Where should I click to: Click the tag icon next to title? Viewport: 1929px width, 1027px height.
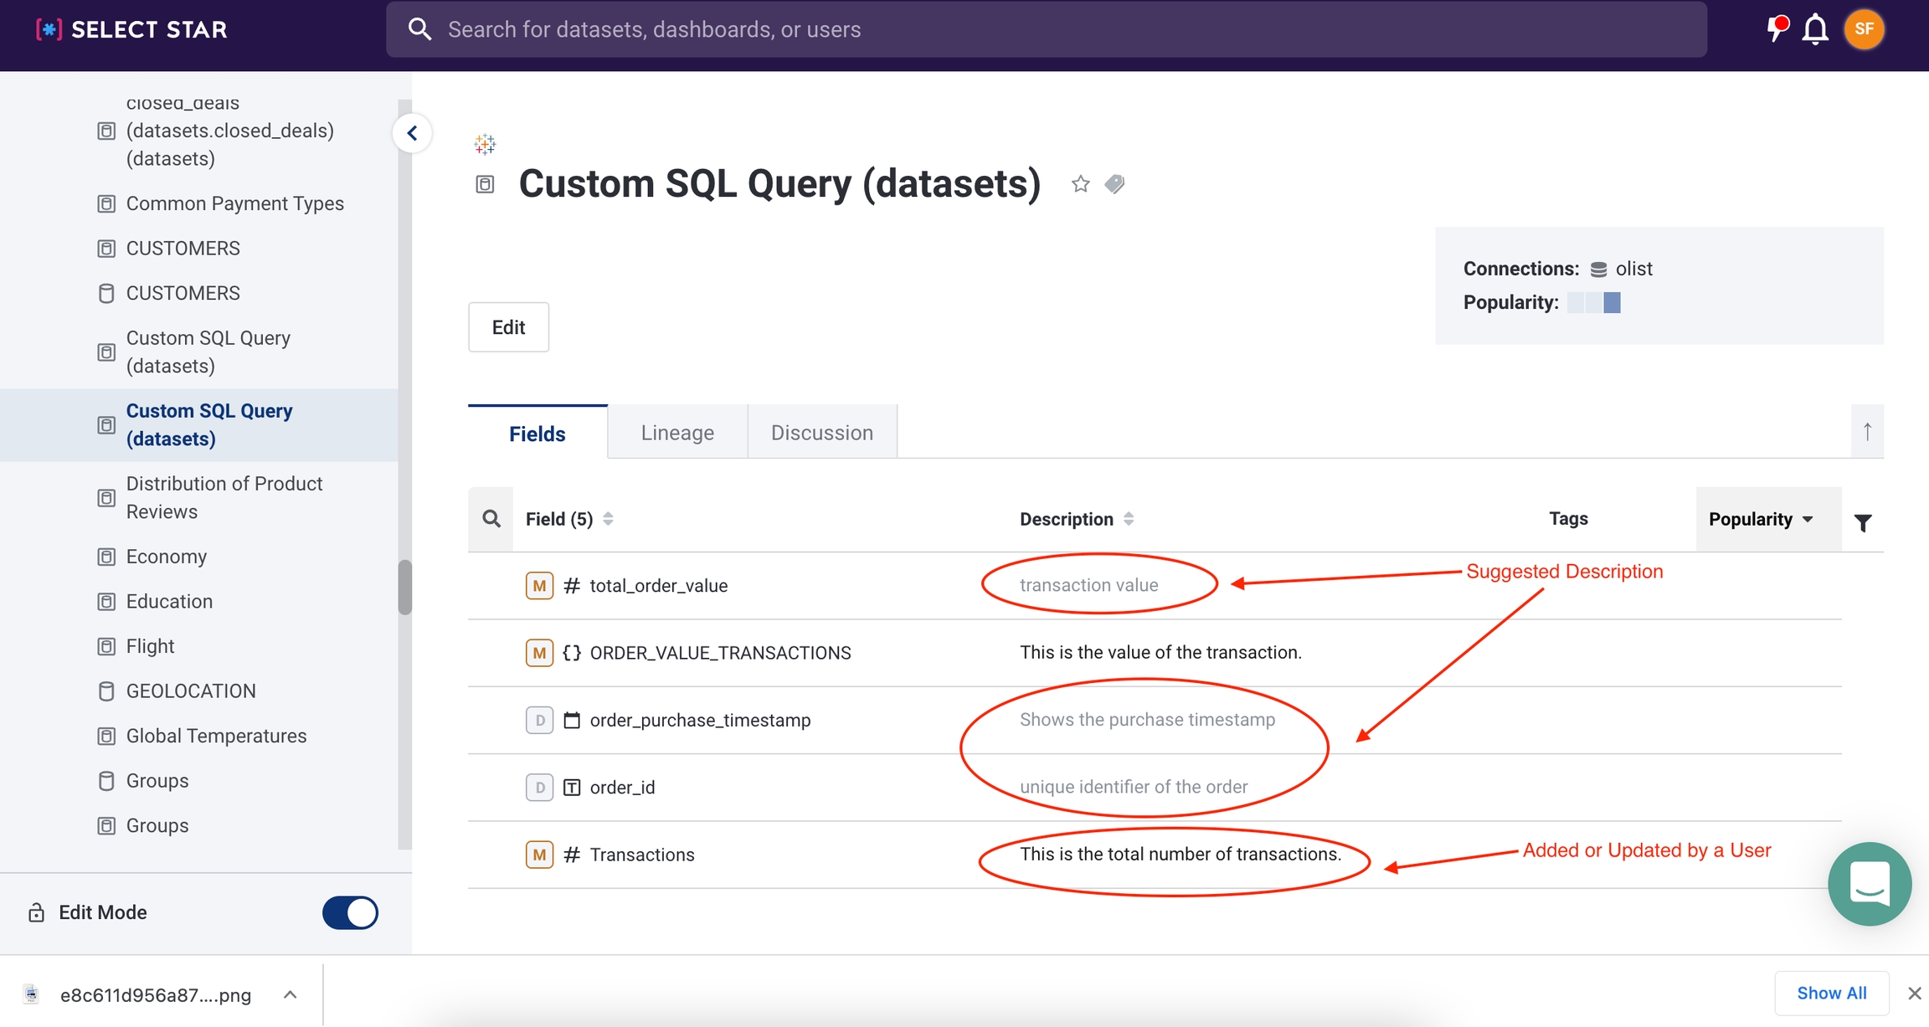(1114, 184)
